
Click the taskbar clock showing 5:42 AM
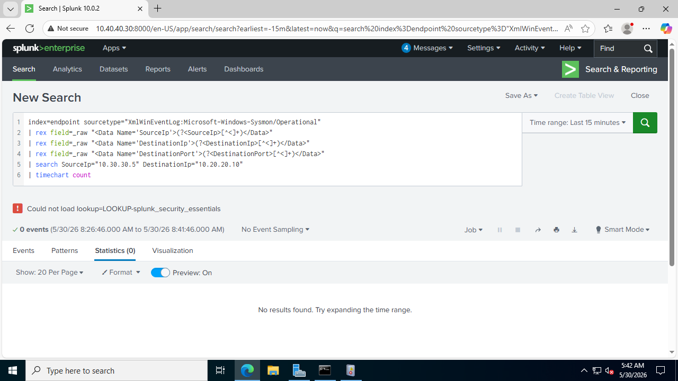point(632,370)
